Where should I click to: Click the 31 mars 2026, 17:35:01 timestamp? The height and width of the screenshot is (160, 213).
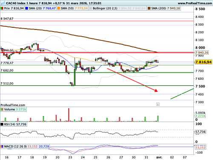(84, 3)
